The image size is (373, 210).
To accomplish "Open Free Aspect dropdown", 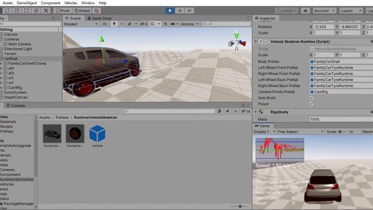I will [x=301, y=132].
